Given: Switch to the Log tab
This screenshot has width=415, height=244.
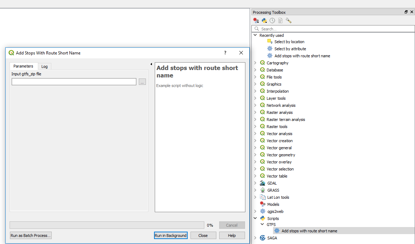Looking at the screenshot, I should pos(45,66).
